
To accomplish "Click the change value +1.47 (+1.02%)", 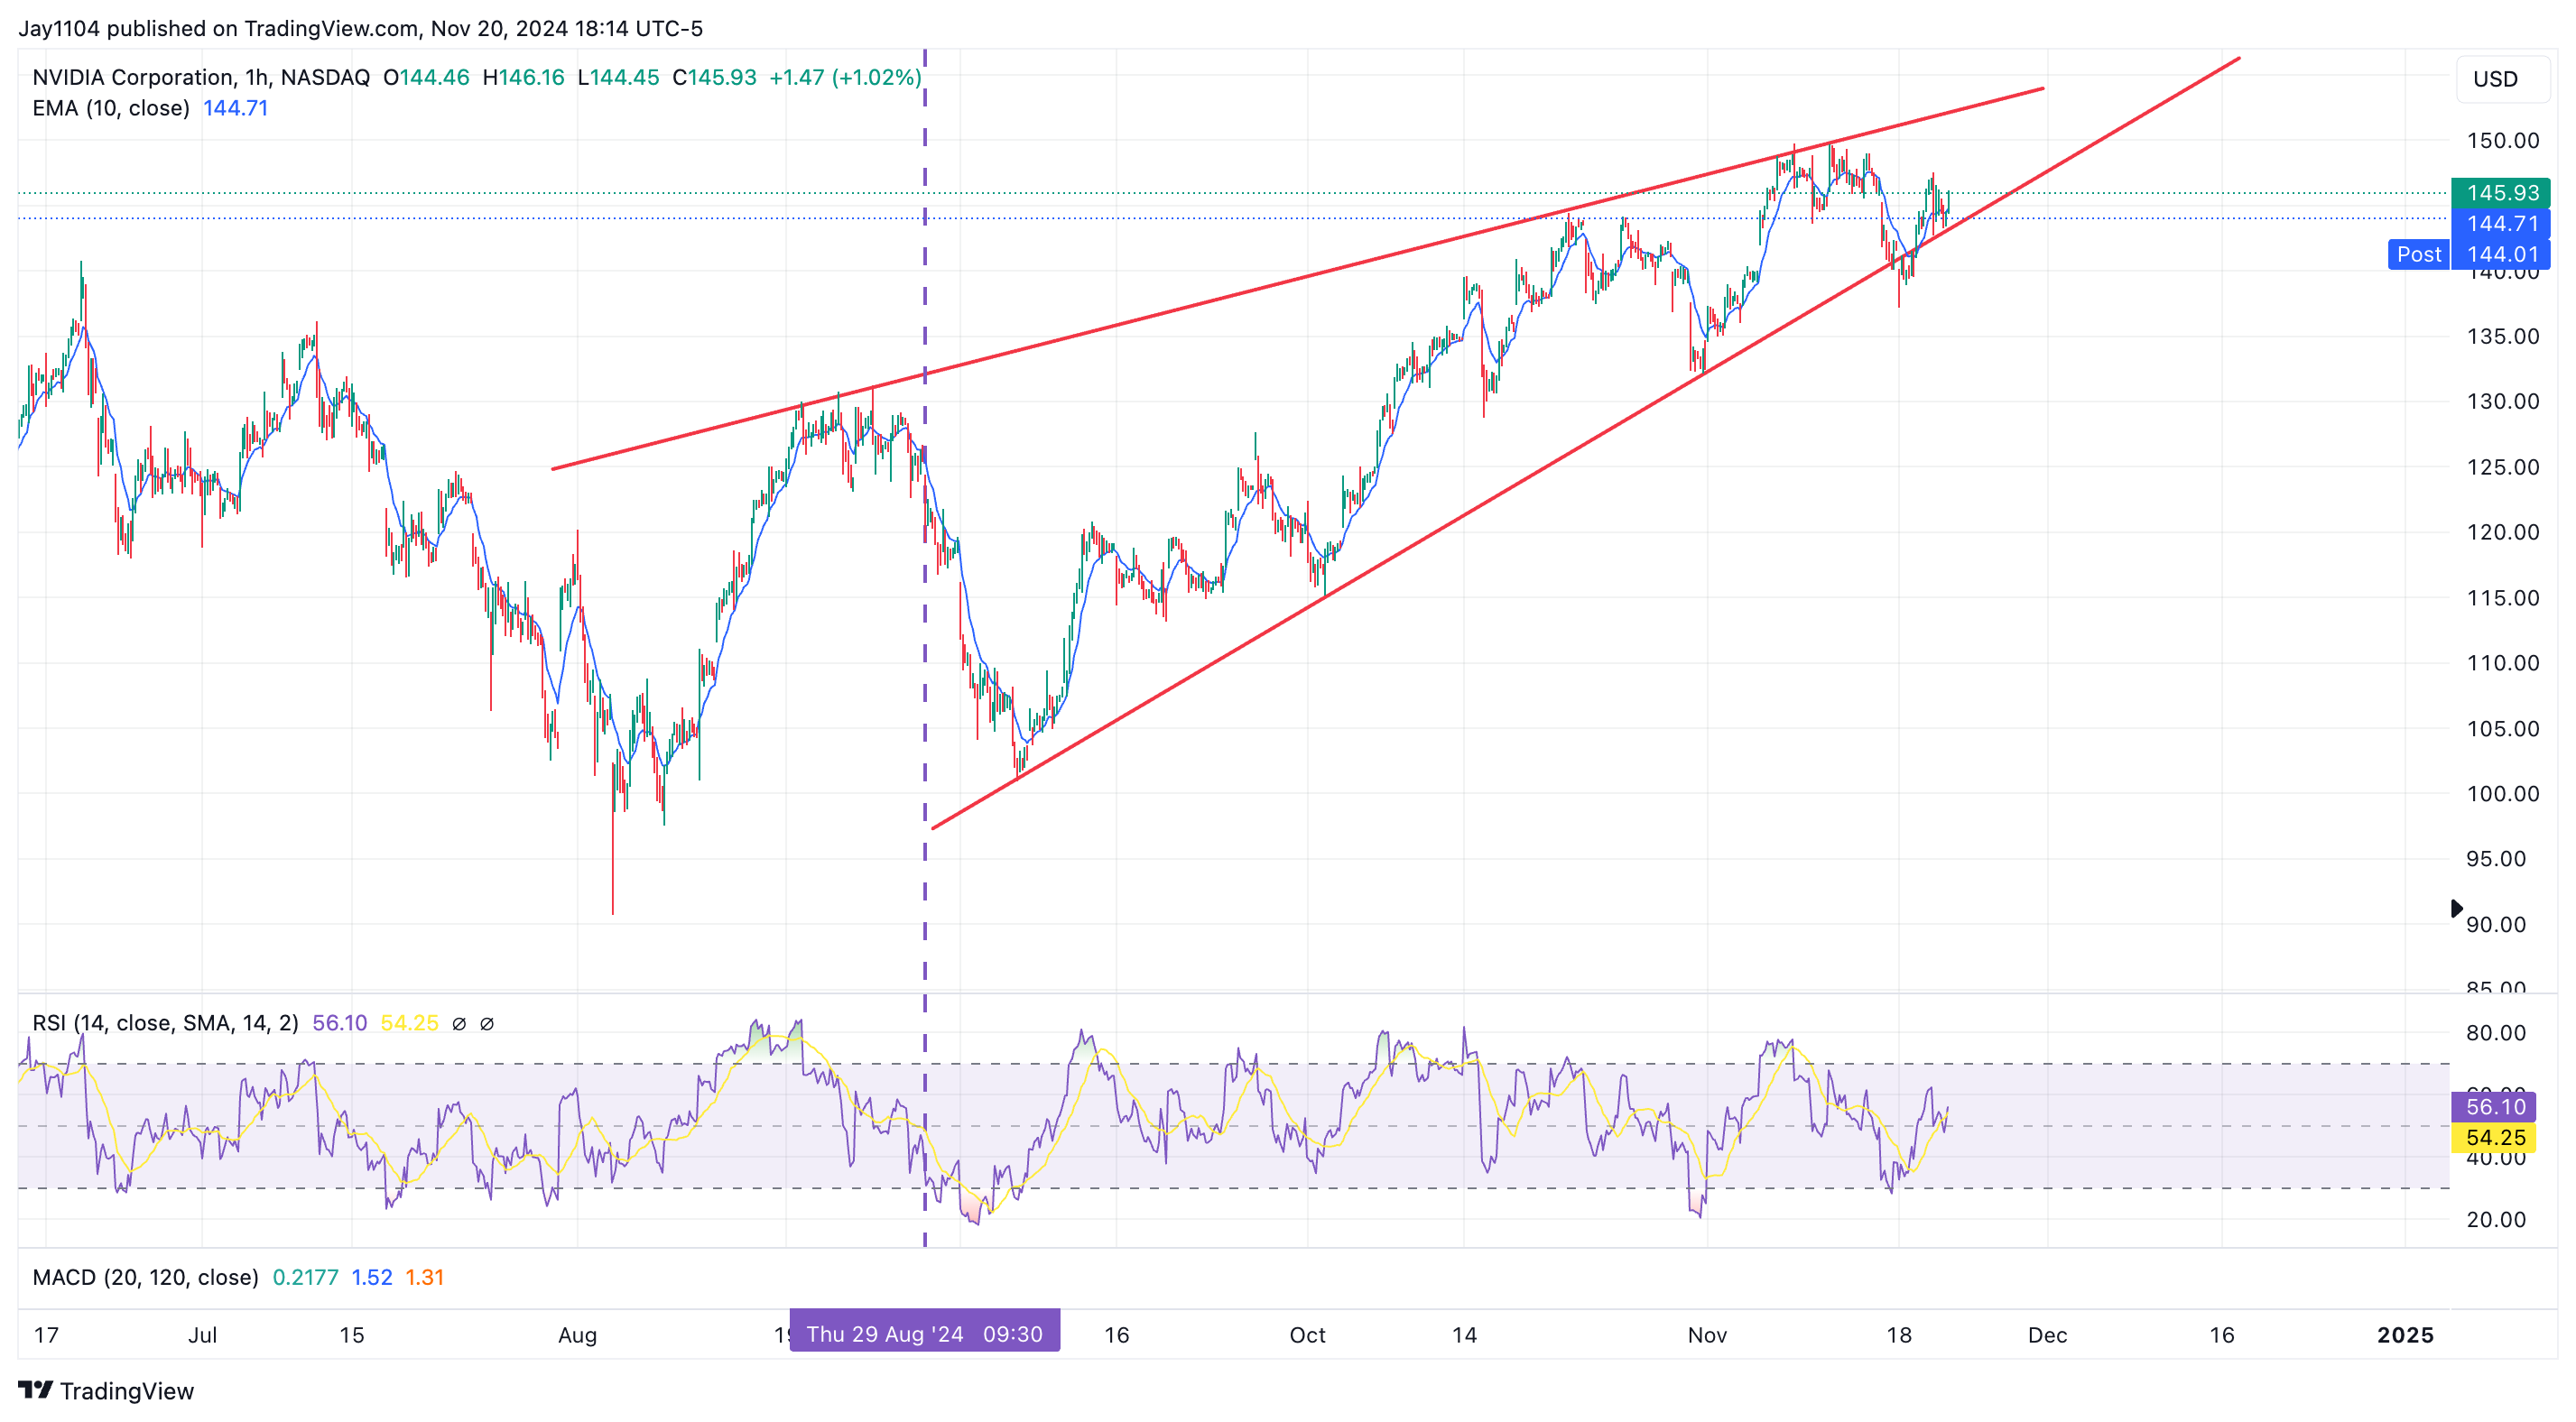I will coord(845,77).
